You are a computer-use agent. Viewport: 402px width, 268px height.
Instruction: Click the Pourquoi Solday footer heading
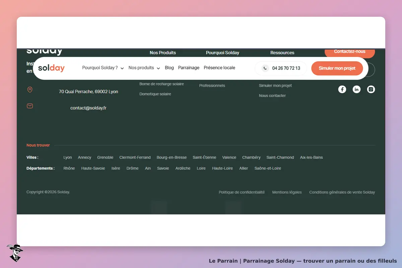point(222,53)
